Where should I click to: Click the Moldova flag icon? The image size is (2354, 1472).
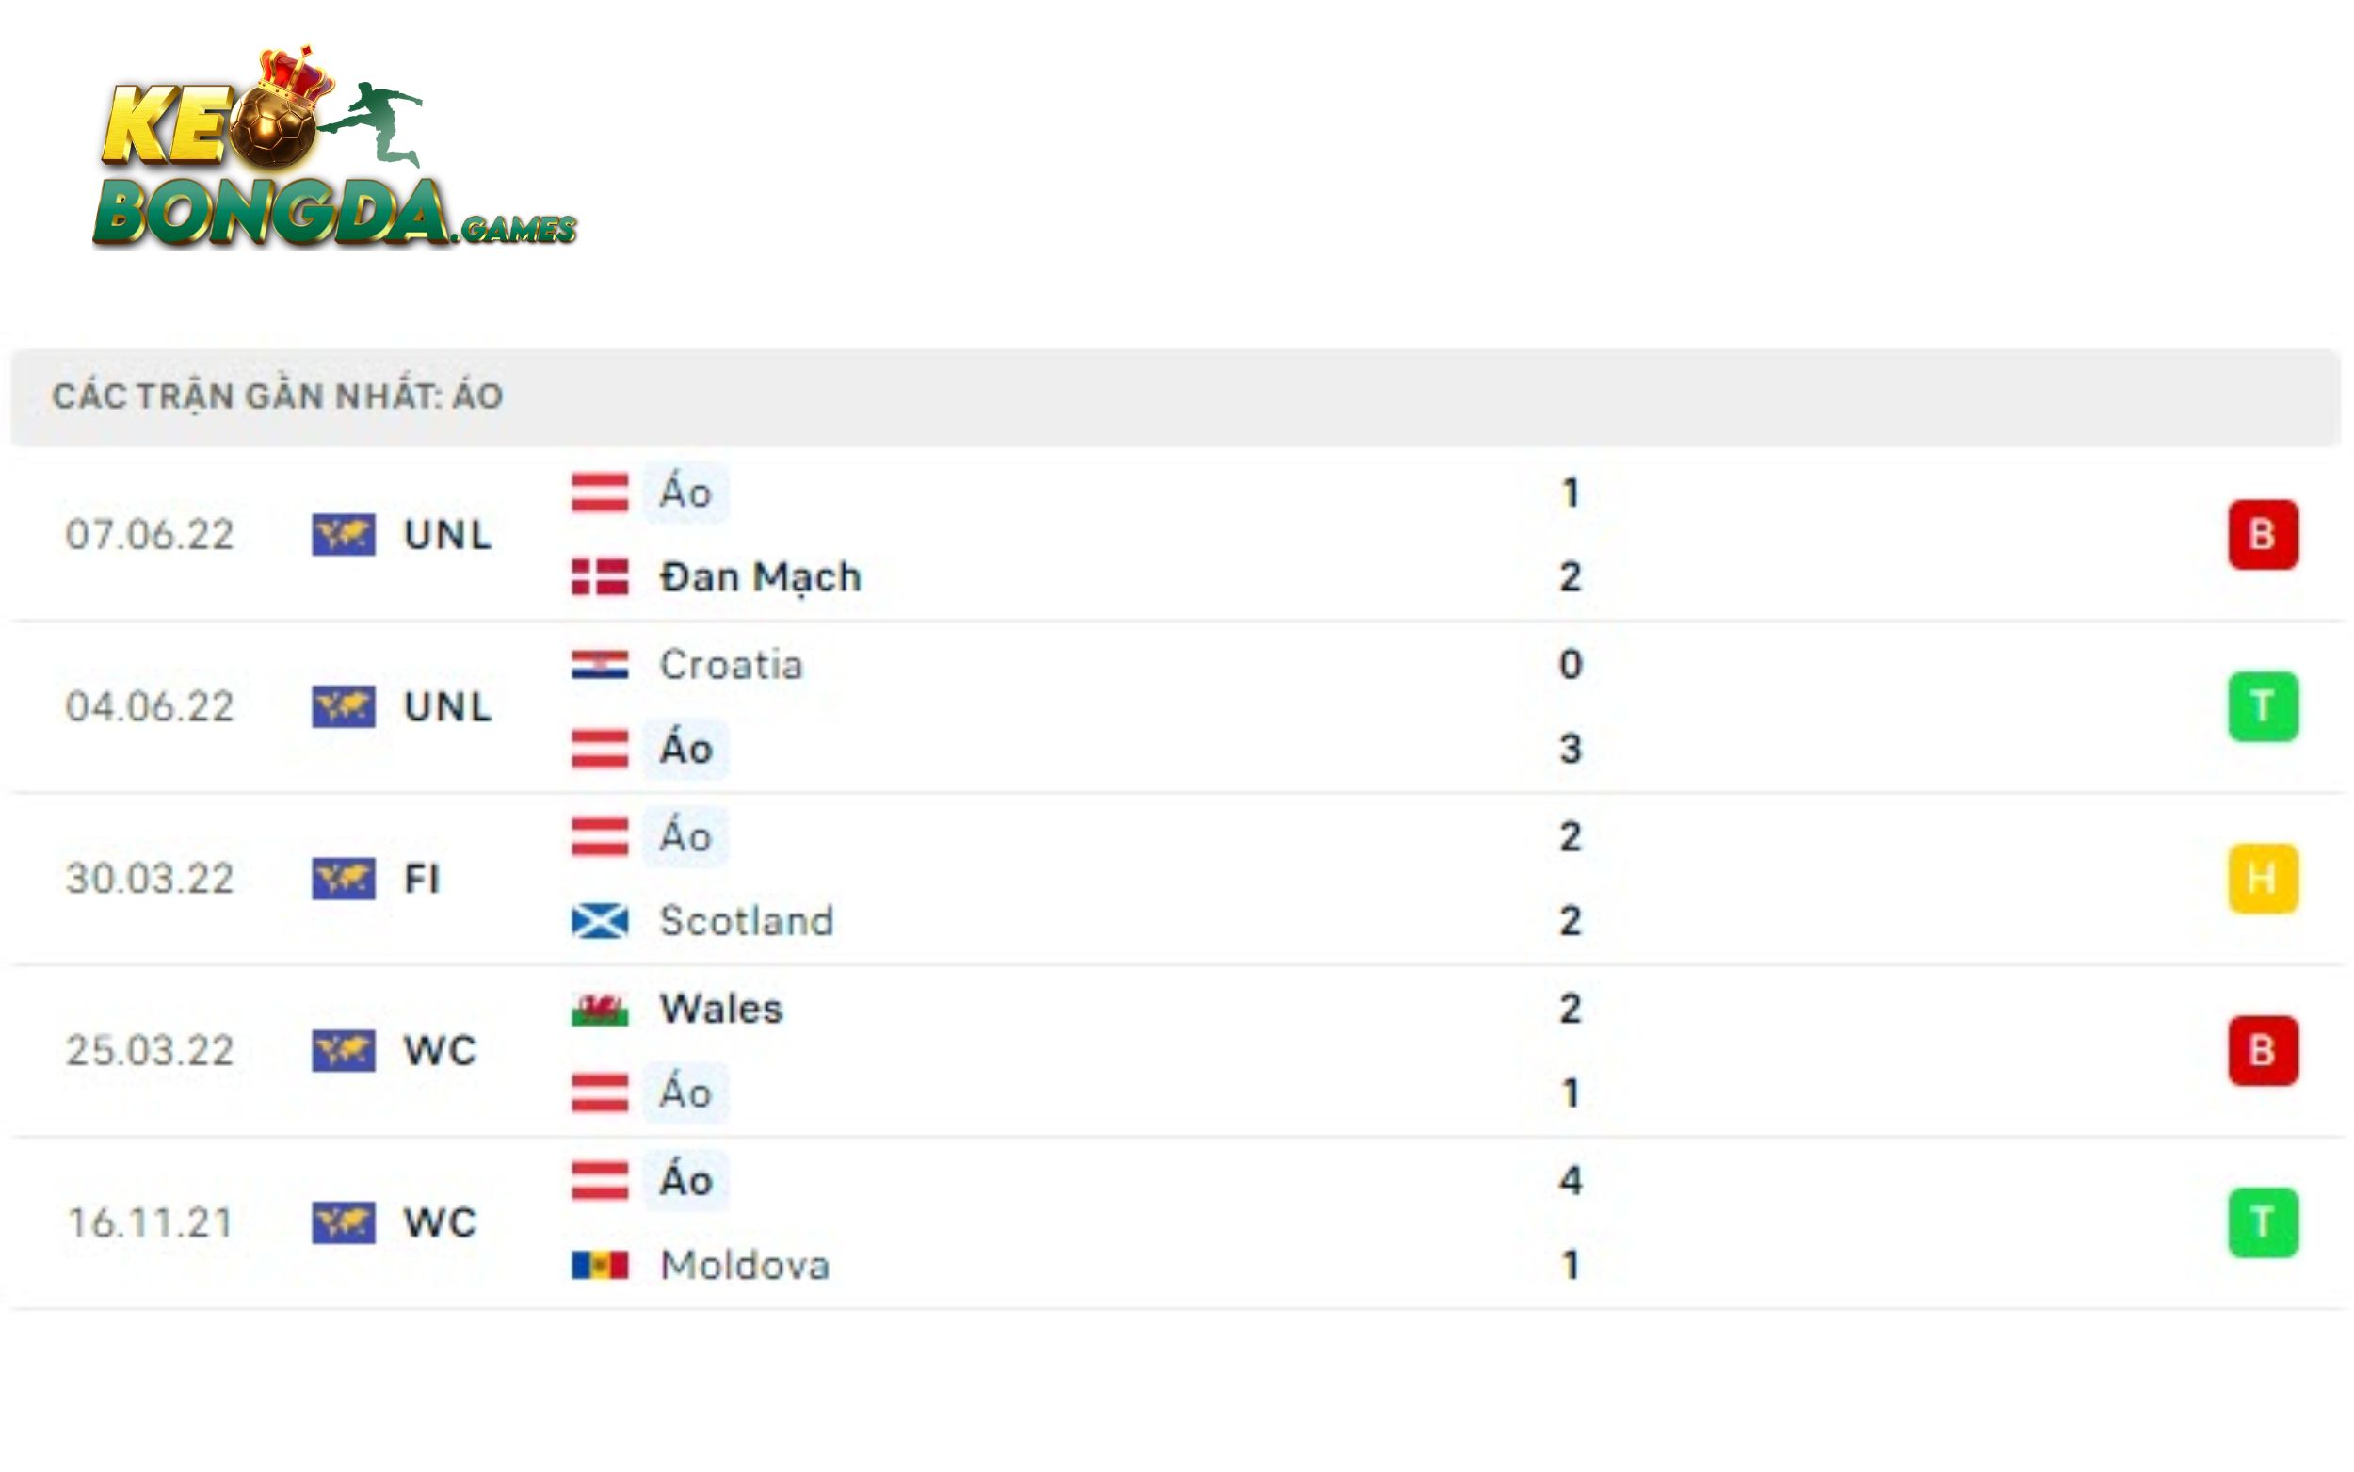pos(600,1266)
